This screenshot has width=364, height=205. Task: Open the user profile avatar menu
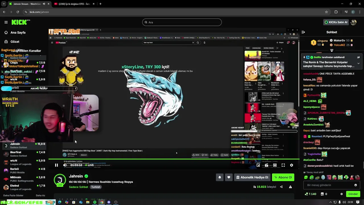tap(353, 22)
